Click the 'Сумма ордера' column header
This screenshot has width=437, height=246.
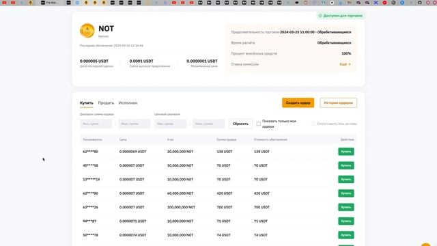point(226,139)
